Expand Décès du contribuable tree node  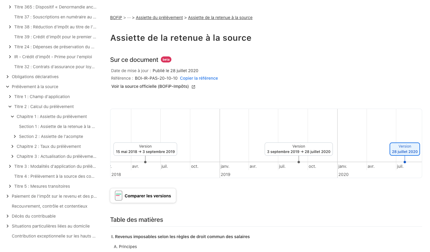[8, 216]
